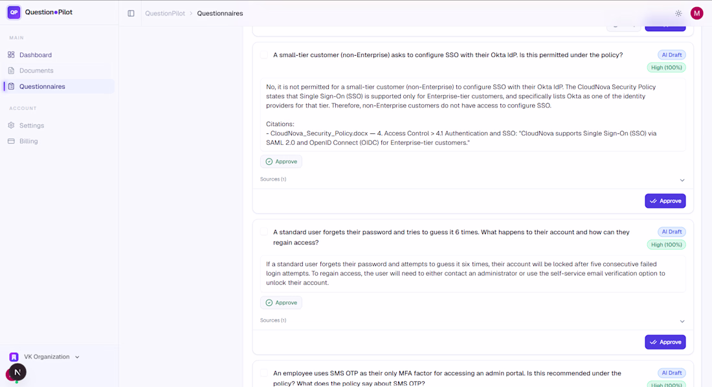Click AI Draft badge on the Okta SSO question
This screenshot has height=387, width=712.
pyautogui.click(x=672, y=55)
